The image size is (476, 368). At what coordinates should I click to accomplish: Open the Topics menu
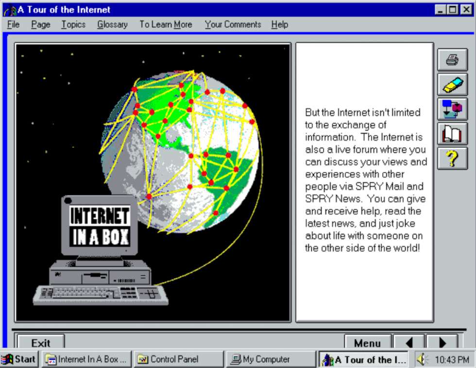coord(73,24)
